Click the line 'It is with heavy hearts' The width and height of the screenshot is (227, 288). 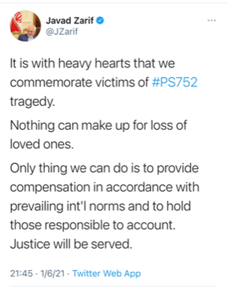(92, 63)
